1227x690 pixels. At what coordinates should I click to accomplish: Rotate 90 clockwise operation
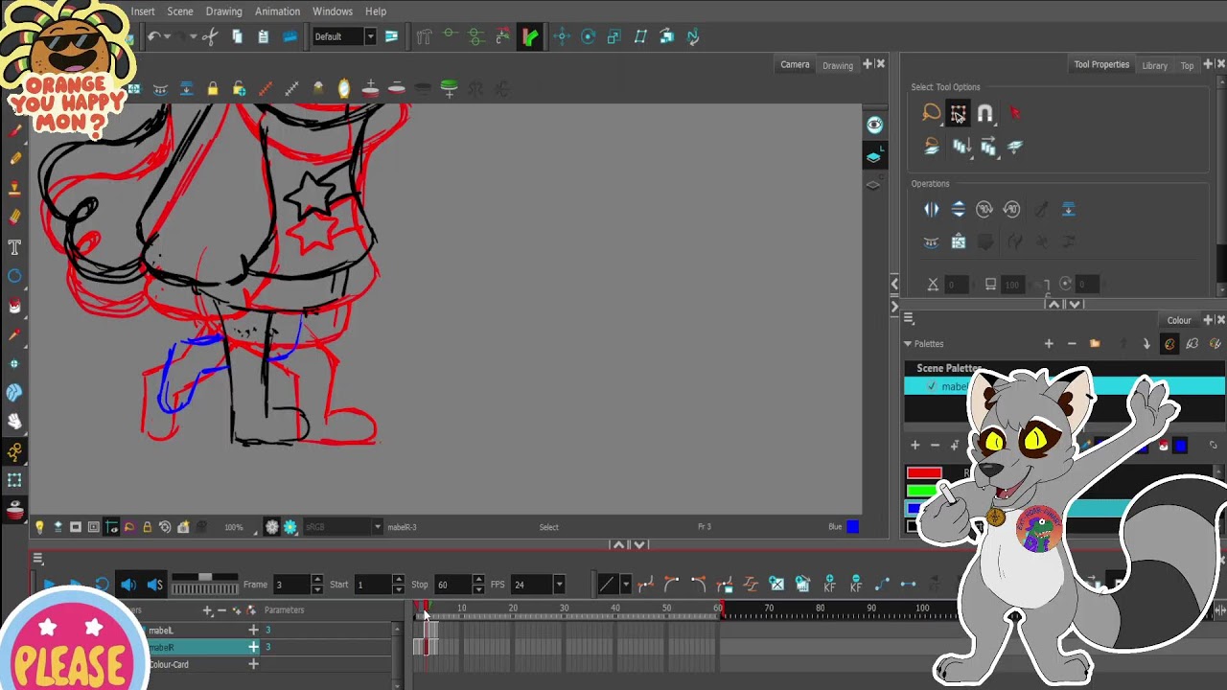984,209
